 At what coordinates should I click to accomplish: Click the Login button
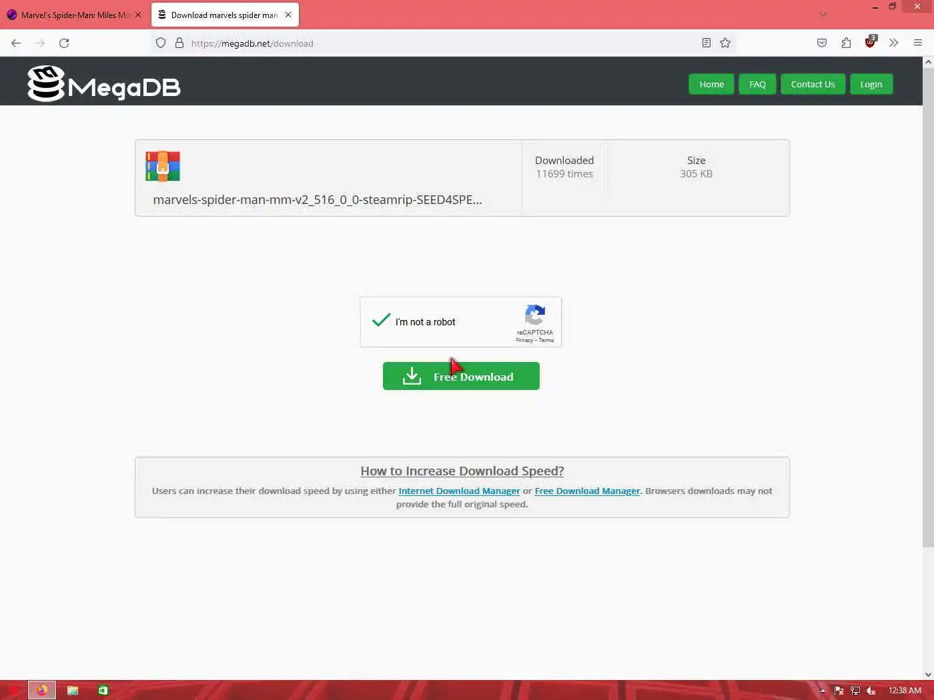click(871, 84)
